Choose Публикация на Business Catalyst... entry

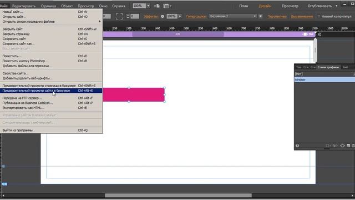coord(51,103)
